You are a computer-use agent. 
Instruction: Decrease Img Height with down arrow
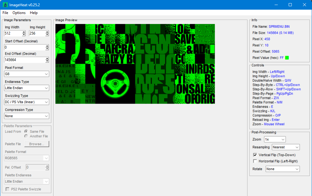point(47,35)
